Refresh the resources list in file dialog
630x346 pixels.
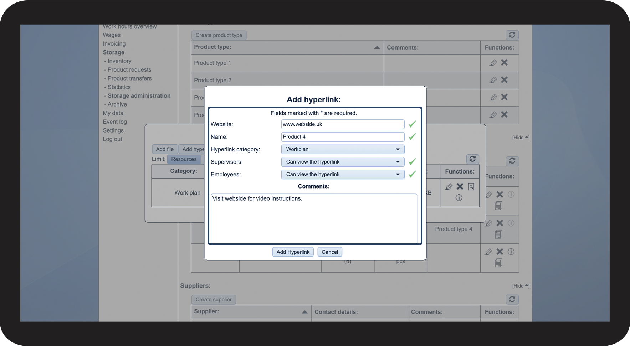pyautogui.click(x=472, y=159)
